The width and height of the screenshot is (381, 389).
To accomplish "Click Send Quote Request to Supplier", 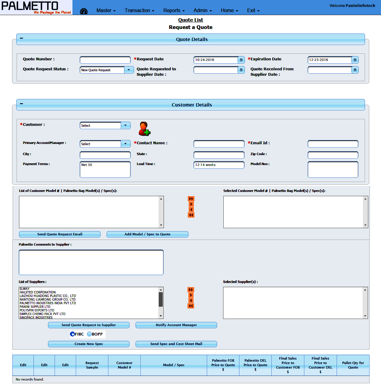I will click(x=89, y=325).
